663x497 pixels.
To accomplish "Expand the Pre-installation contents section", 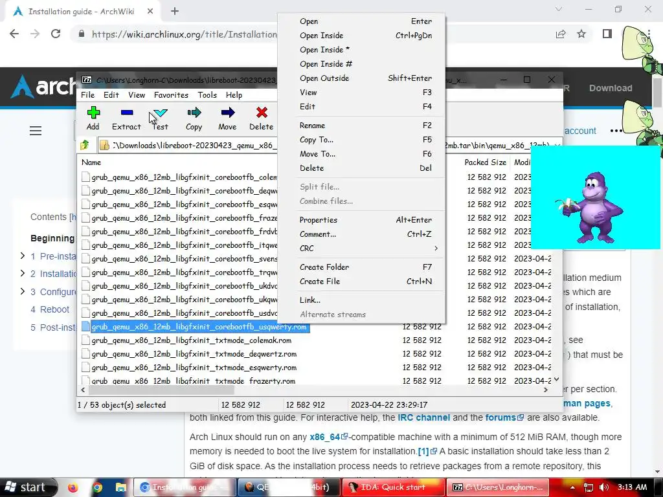I will 23,256.
